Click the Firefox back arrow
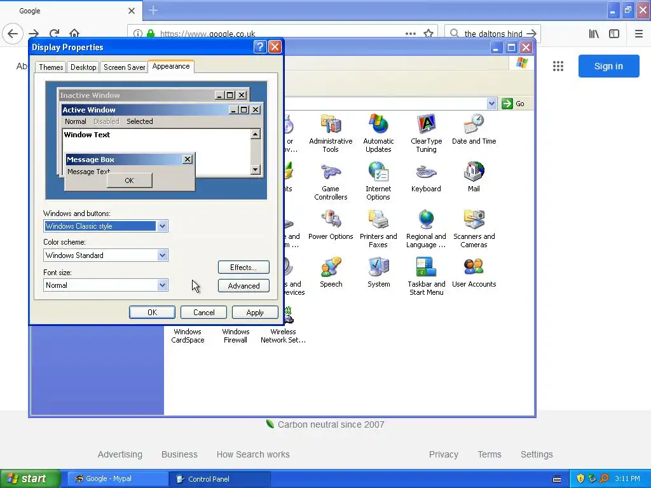651x488 pixels. [13, 34]
